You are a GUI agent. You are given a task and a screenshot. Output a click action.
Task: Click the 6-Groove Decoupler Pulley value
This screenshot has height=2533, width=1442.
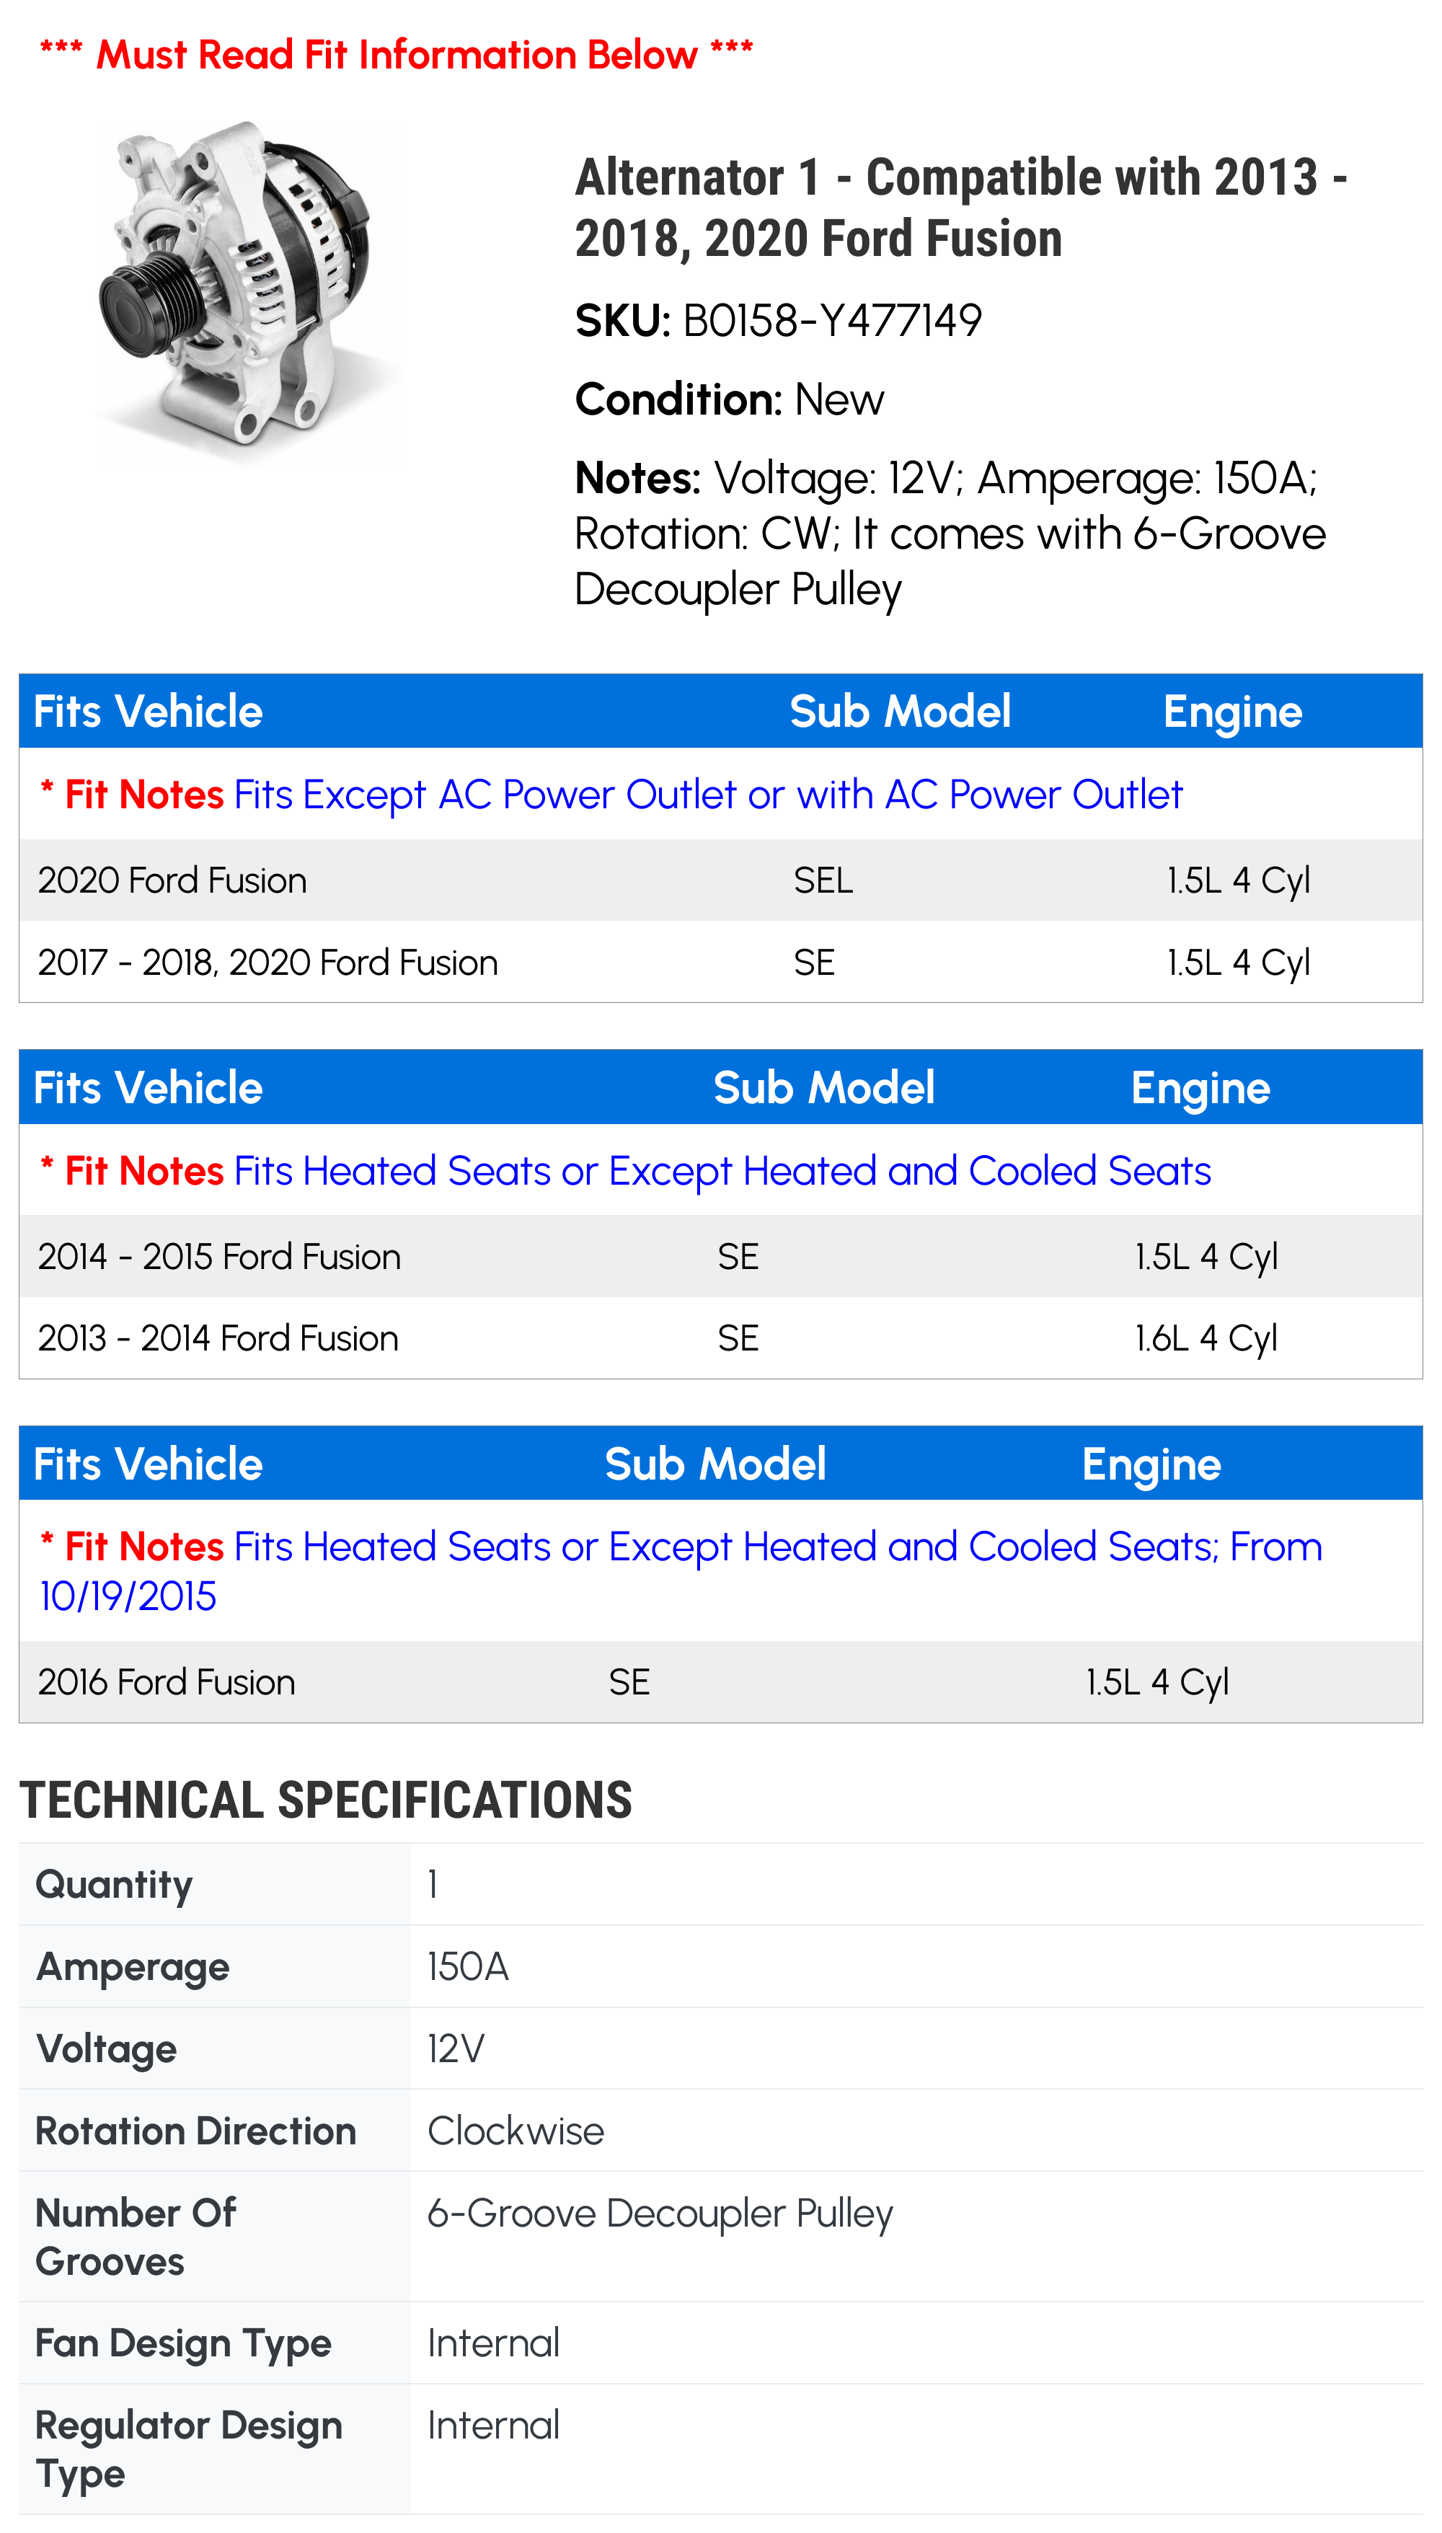tap(660, 2213)
